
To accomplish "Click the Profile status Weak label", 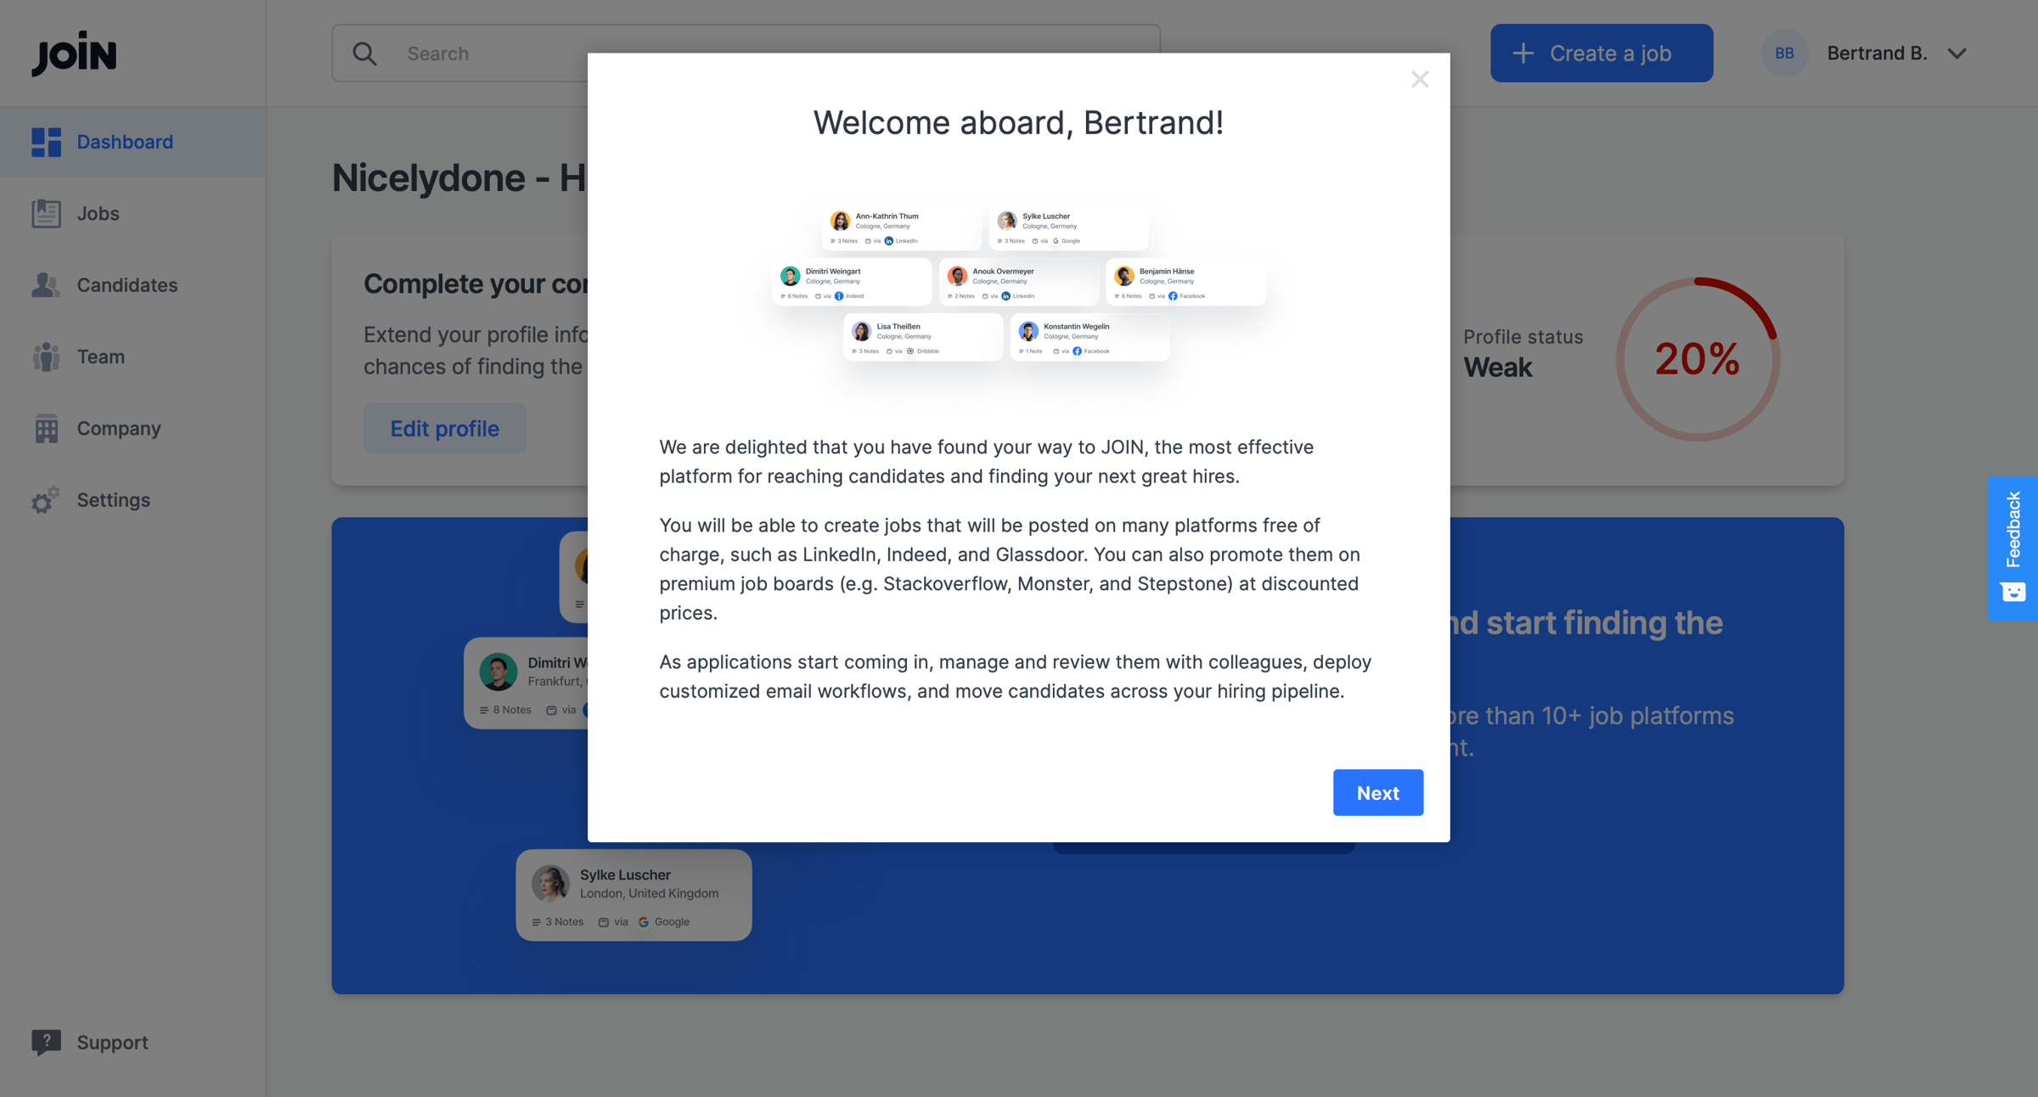I will (1523, 352).
